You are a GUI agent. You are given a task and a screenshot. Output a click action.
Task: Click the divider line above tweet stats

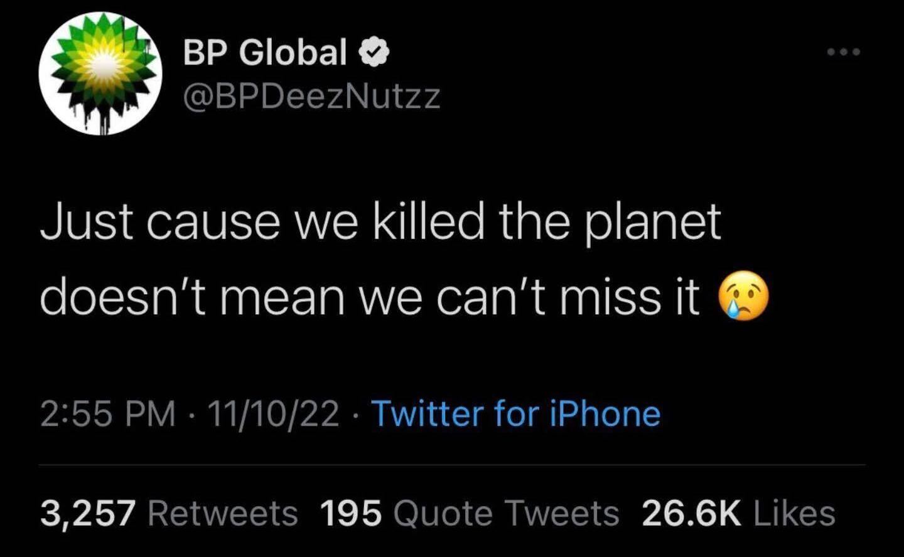[452, 465]
